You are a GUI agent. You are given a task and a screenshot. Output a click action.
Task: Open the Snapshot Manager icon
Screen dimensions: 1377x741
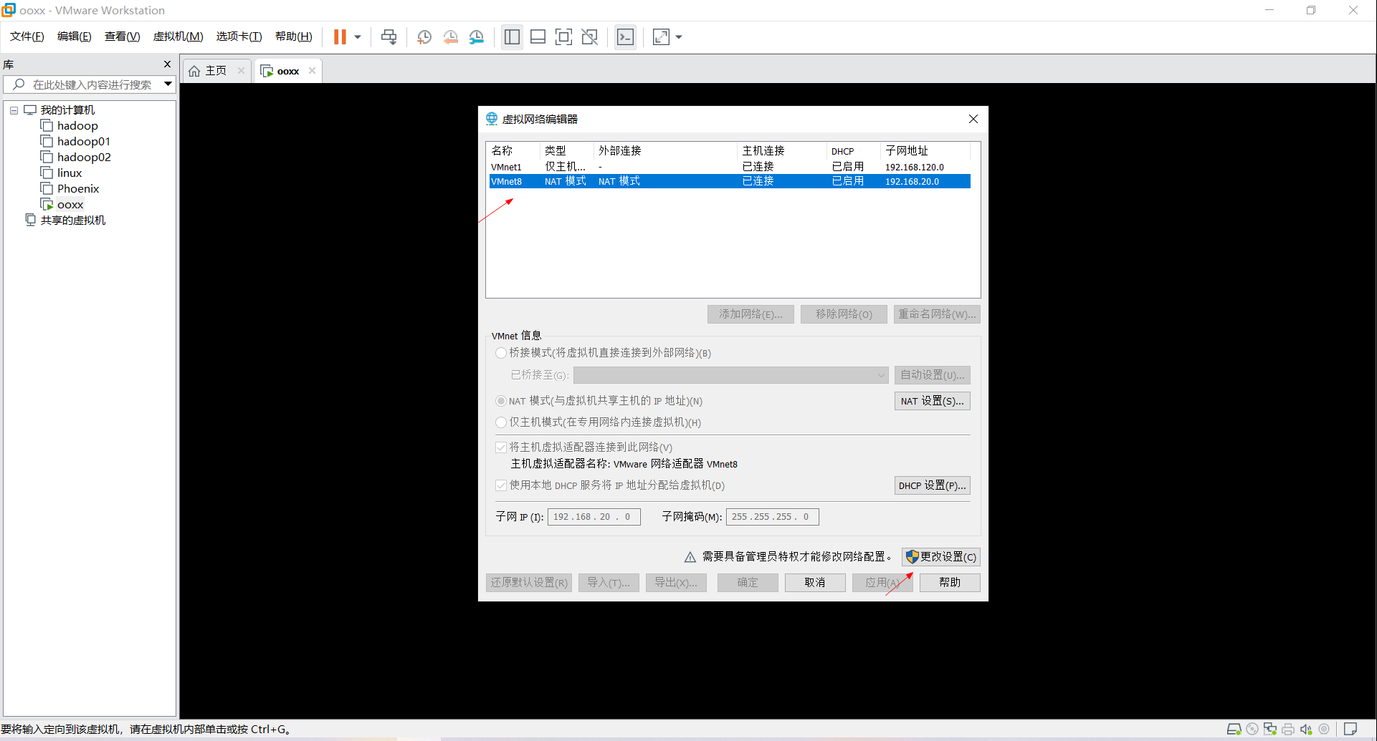[x=477, y=37]
